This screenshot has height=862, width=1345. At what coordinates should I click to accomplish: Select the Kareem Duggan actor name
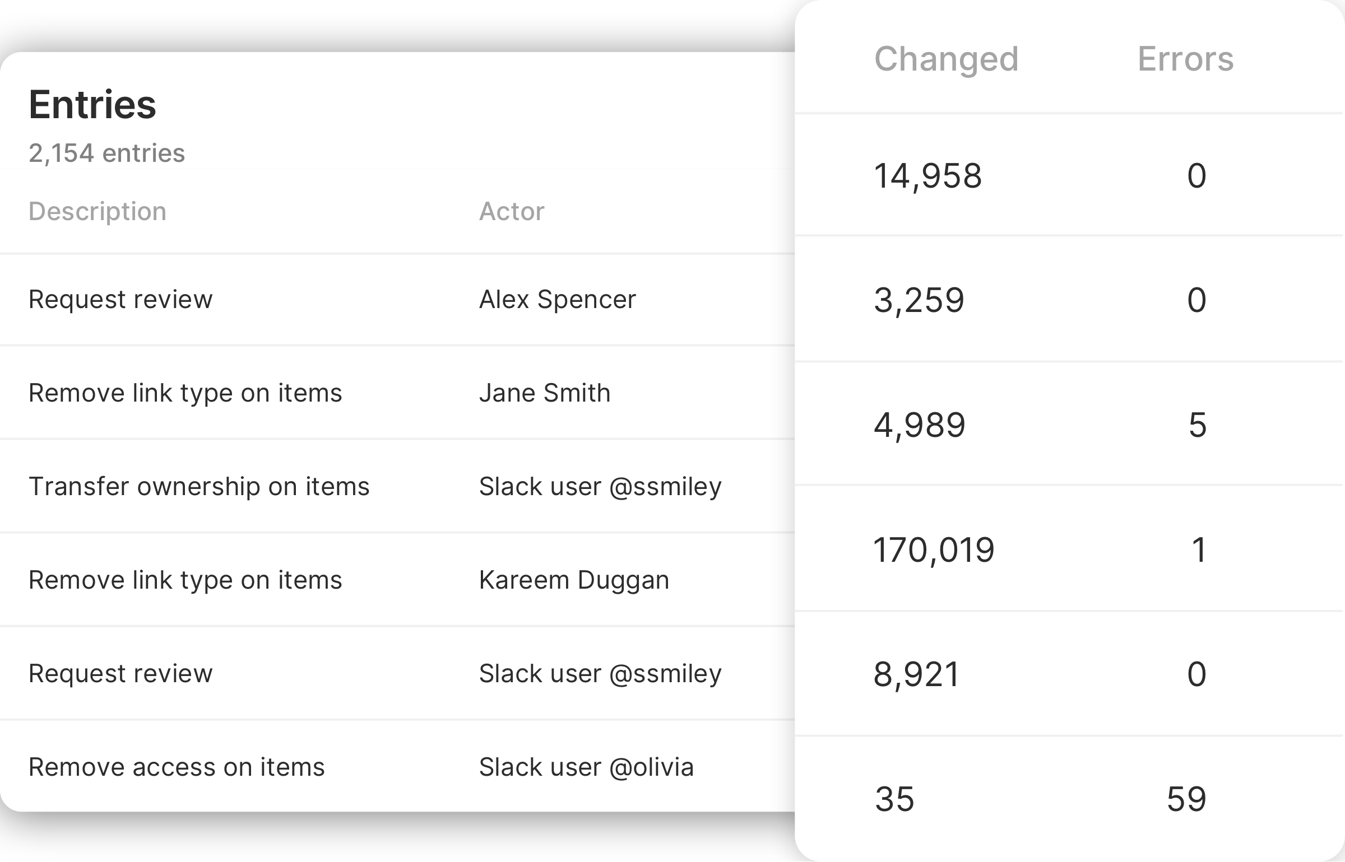point(574,580)
